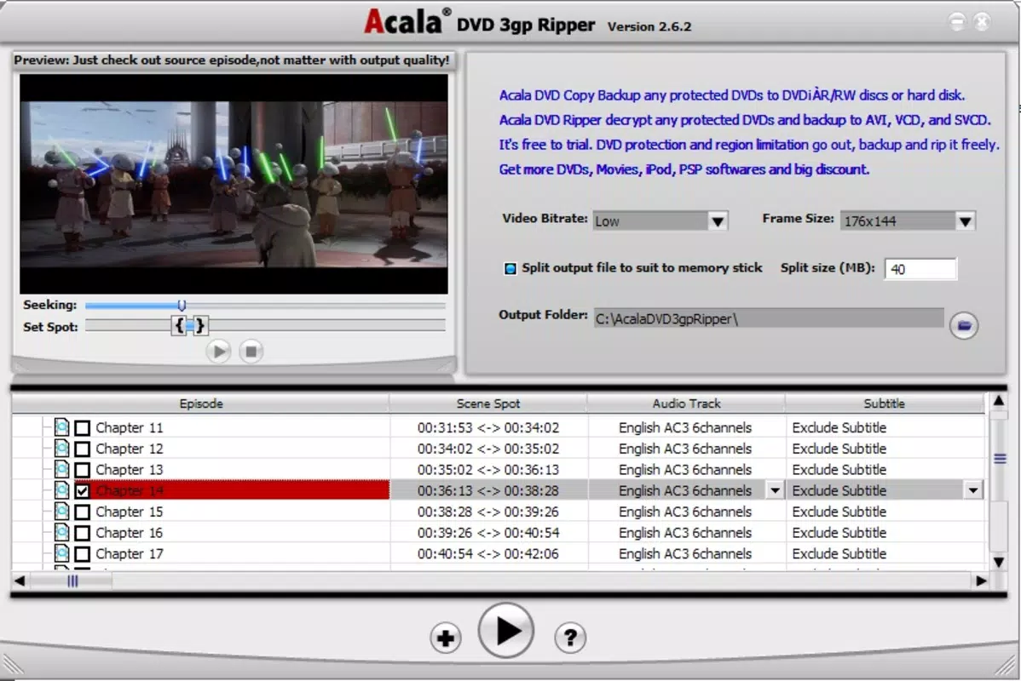Select the Chapter 12 row label
This screenshot has width=1021, height=681.
tap(129, 449)
